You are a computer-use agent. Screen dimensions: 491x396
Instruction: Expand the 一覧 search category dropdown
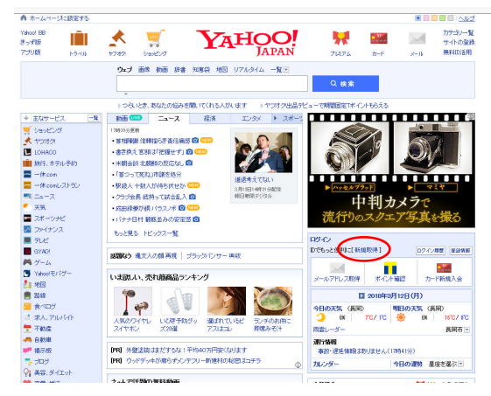coord(286,69)
